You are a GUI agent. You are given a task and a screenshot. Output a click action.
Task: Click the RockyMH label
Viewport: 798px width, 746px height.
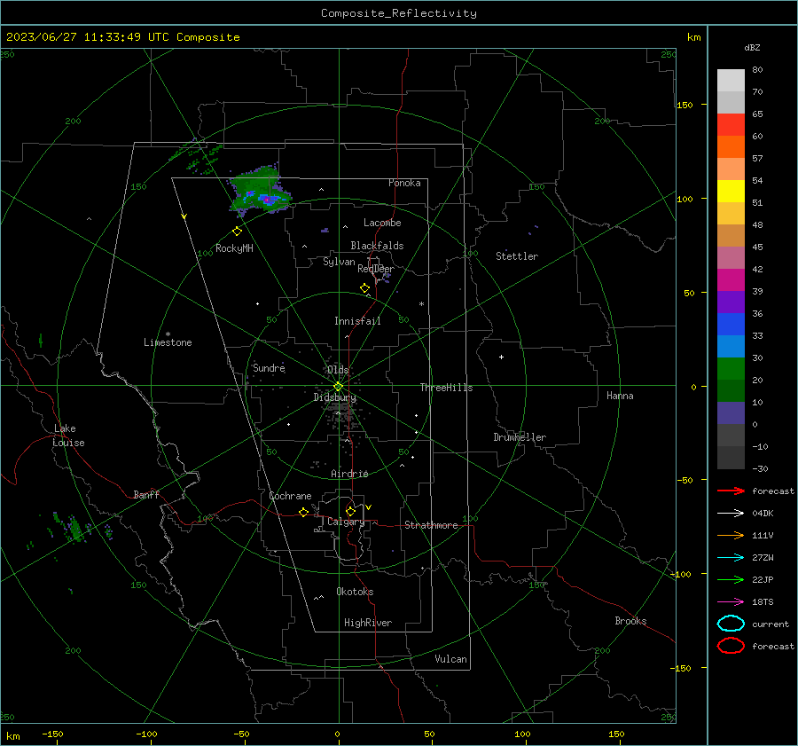(x=234, y=248)
